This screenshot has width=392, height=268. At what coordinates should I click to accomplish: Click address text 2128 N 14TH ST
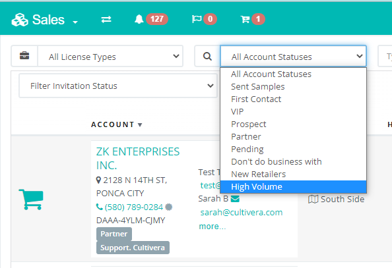point(135,180)
